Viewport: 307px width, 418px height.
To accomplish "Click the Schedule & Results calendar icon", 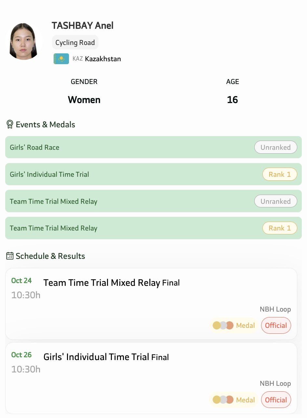I will [x=10, y=256].
